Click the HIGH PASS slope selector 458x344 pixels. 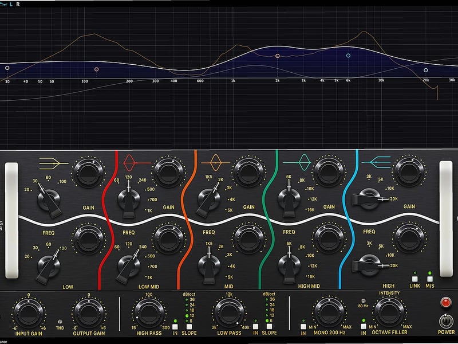click(x=189, y=327)
